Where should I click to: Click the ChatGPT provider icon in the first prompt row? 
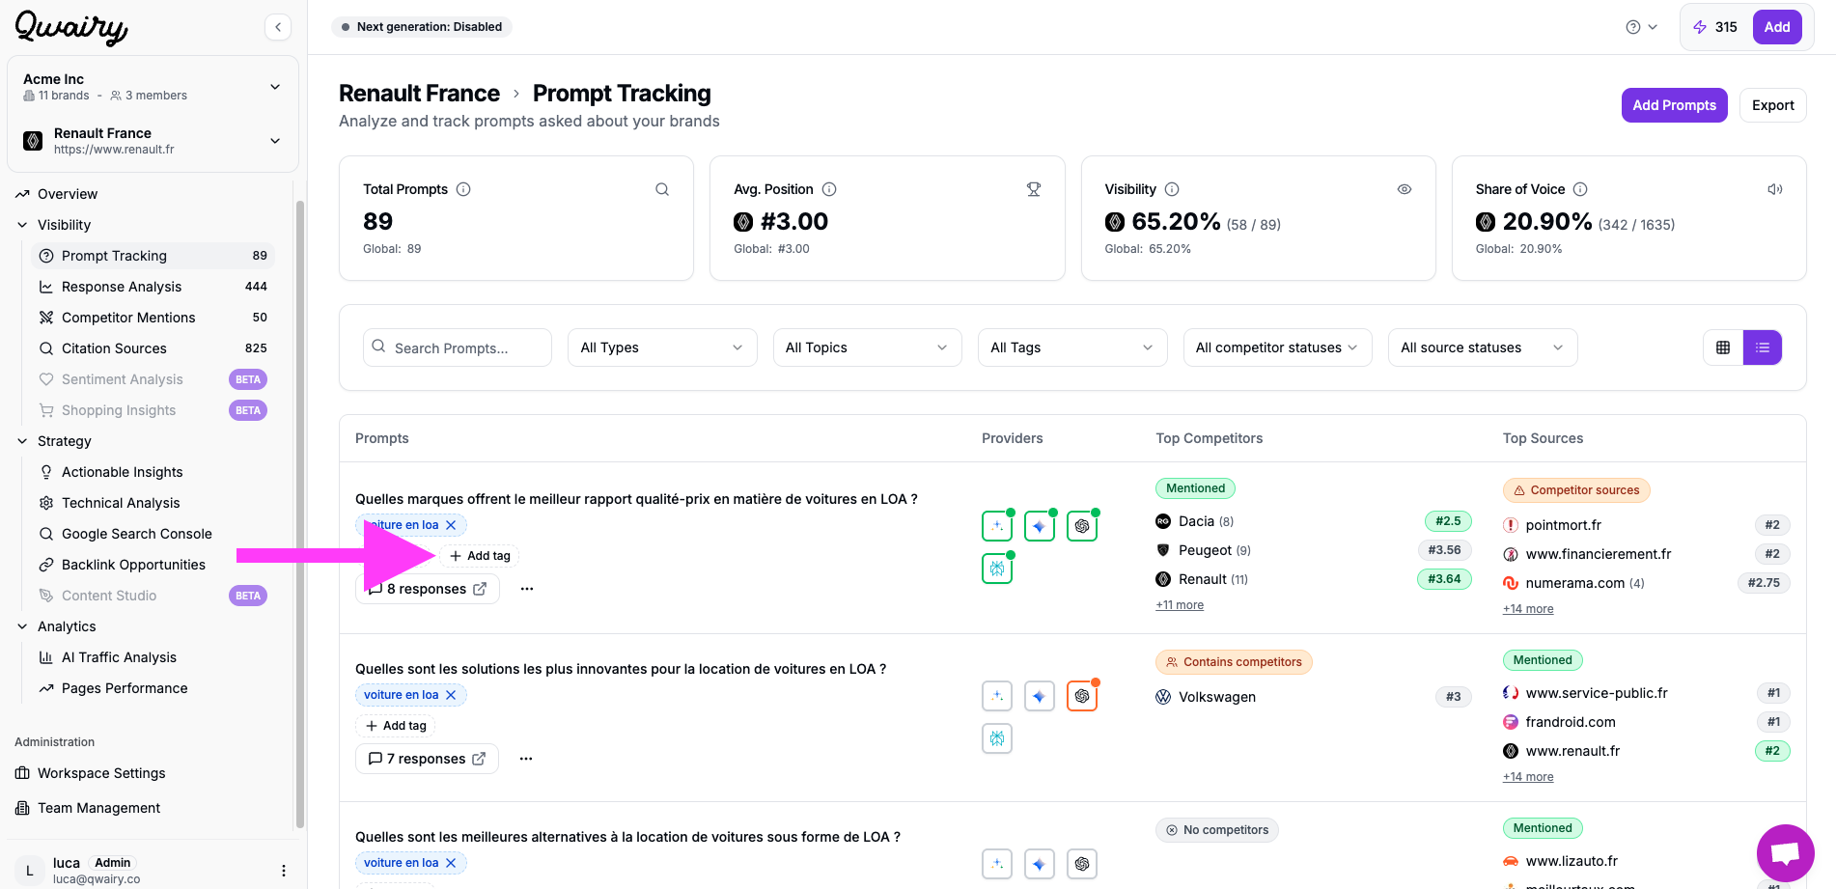(x=1082, y=526)
